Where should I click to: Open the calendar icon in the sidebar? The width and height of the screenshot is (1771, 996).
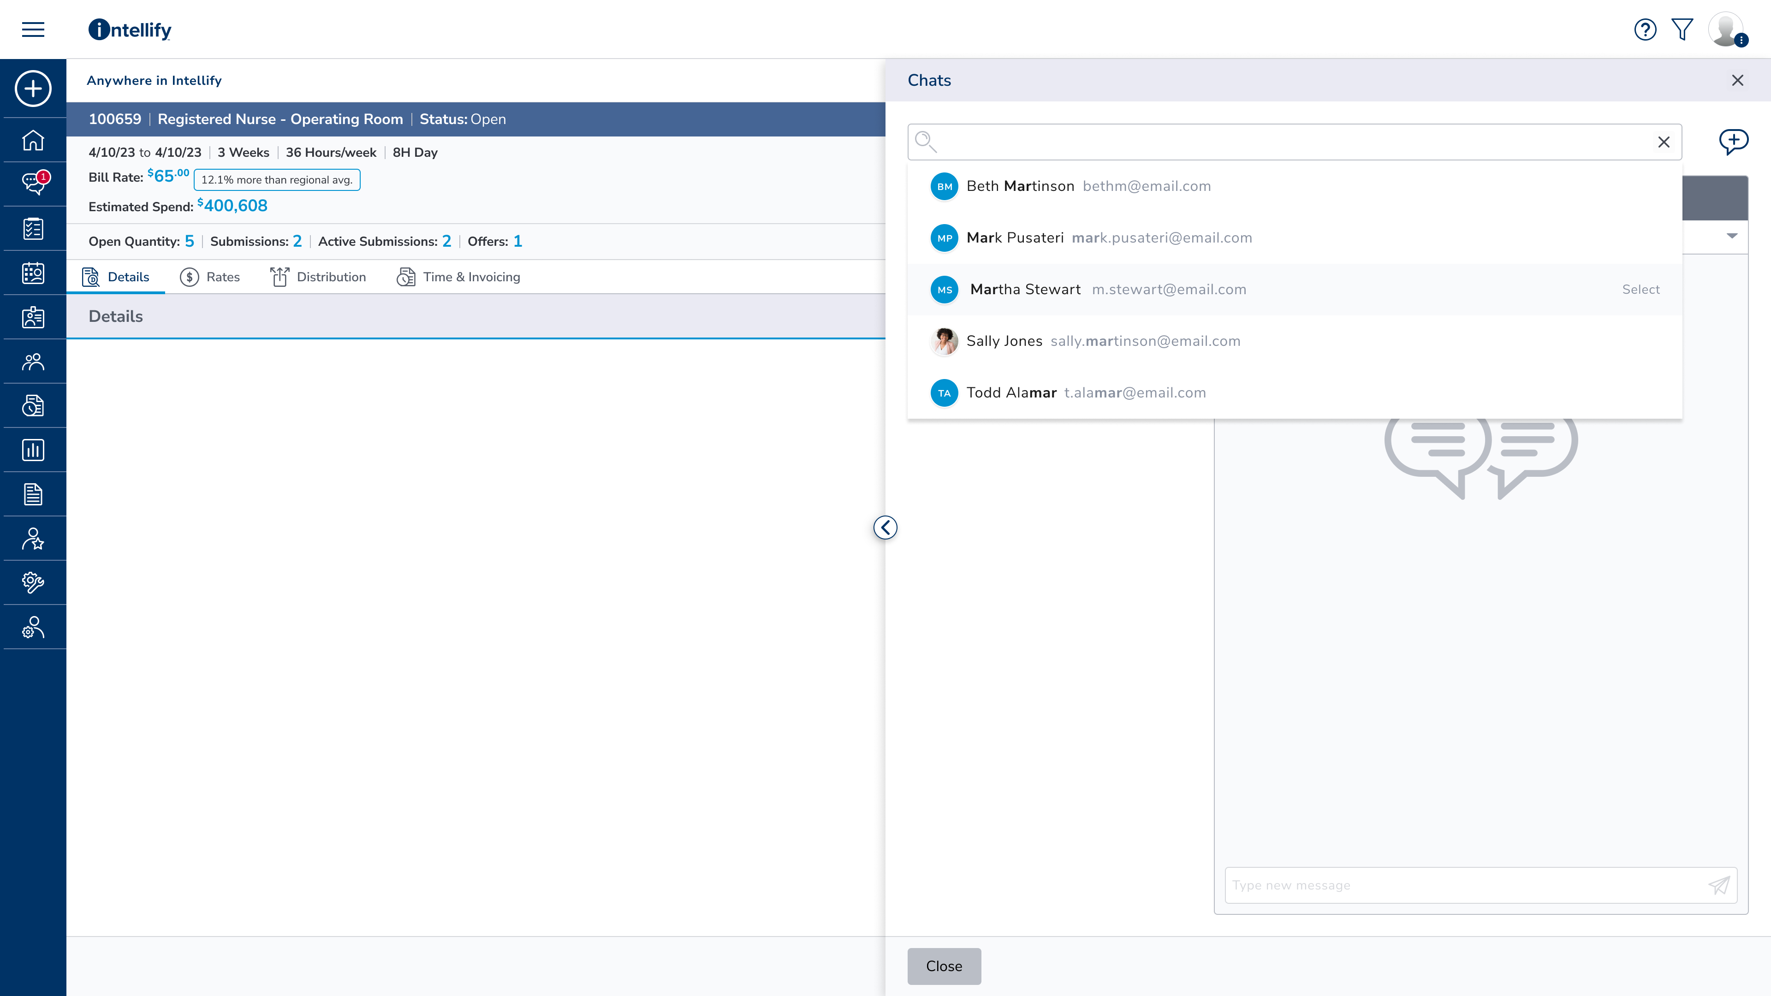(x=33, y=272)
